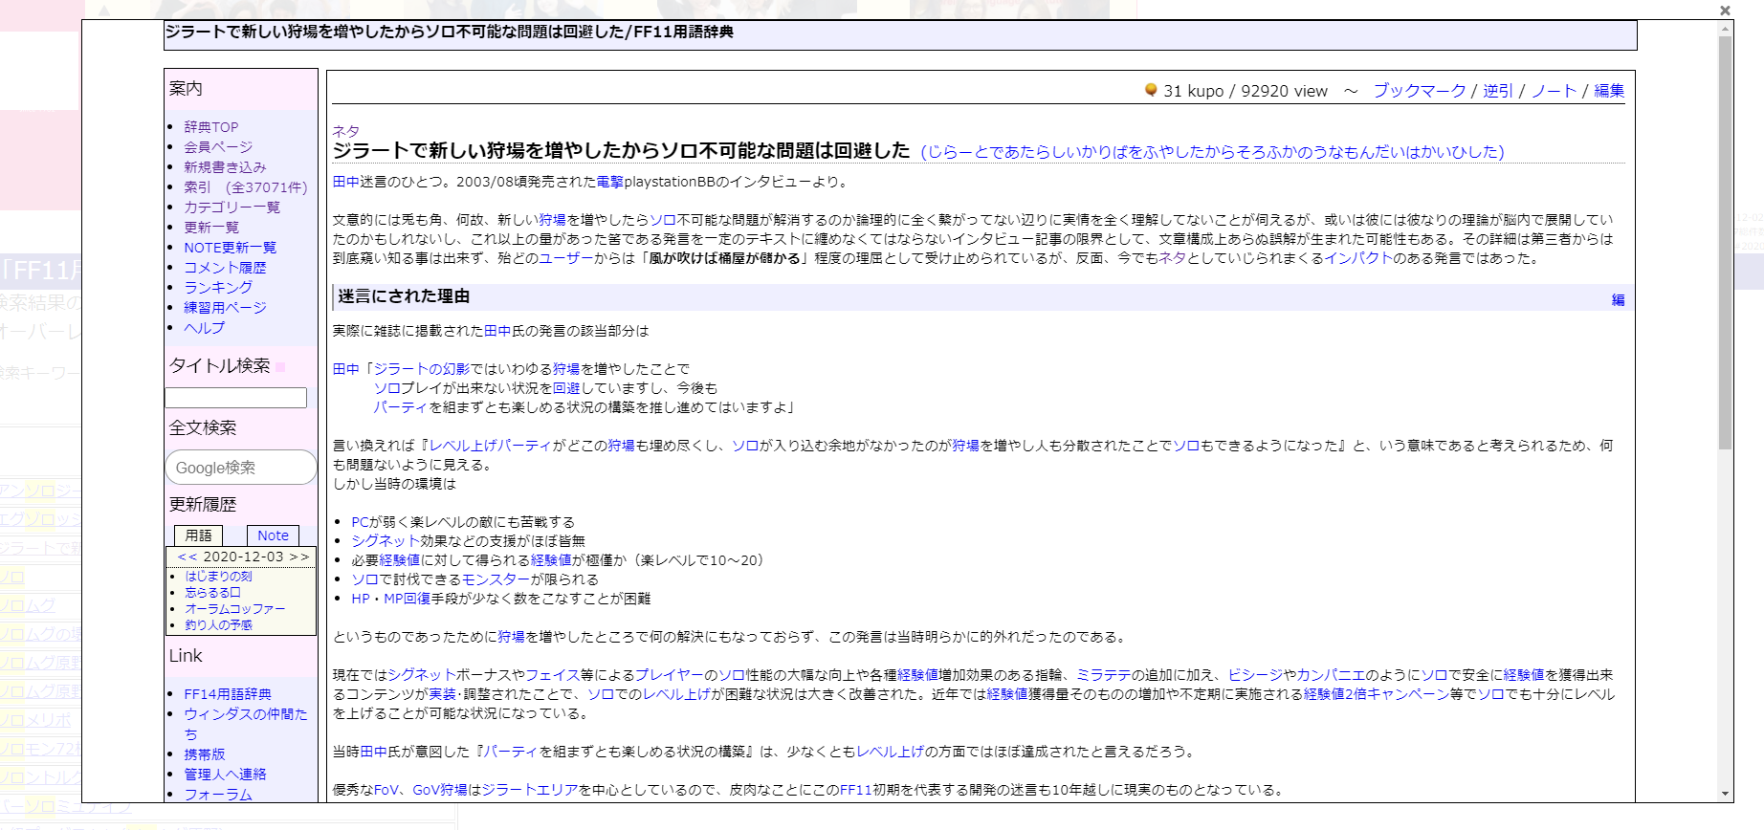Screen dimensions: 1764x830
Task: Open 電撃 link in first paragraph
Action: coord(610,182)
